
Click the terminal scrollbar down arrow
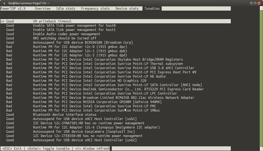[x=261, y=149]
